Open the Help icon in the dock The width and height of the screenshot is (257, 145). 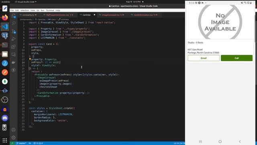(x=5, y=63)
